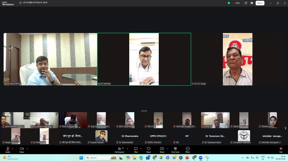This screenshot has height=161, width=288.
Task: Open Task View from the taskbar
Action: [121, 158]
